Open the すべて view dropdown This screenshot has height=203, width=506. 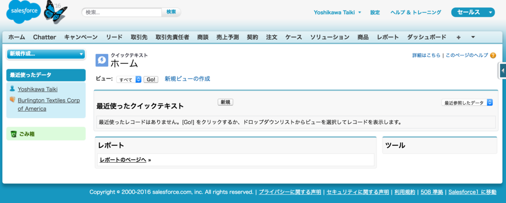(x=129, y=80)
